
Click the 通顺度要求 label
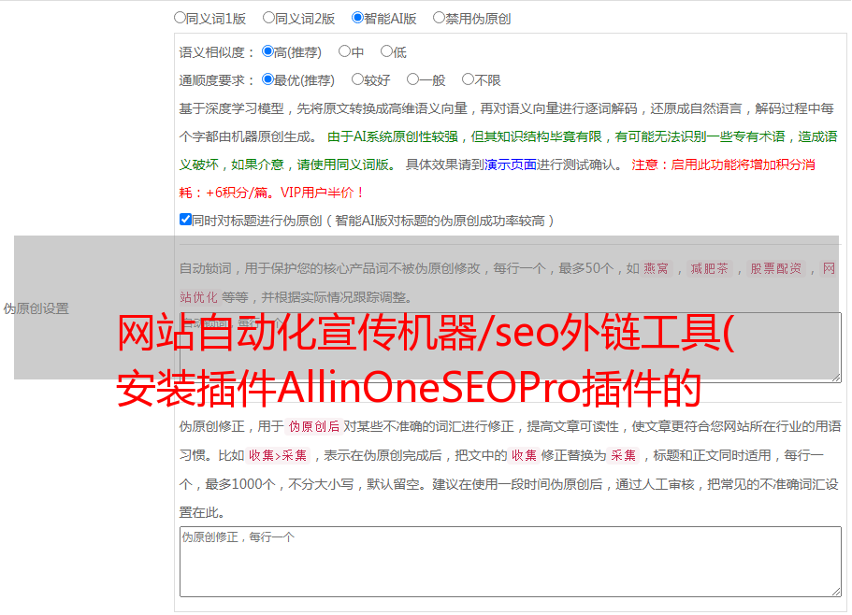[216, 81]
